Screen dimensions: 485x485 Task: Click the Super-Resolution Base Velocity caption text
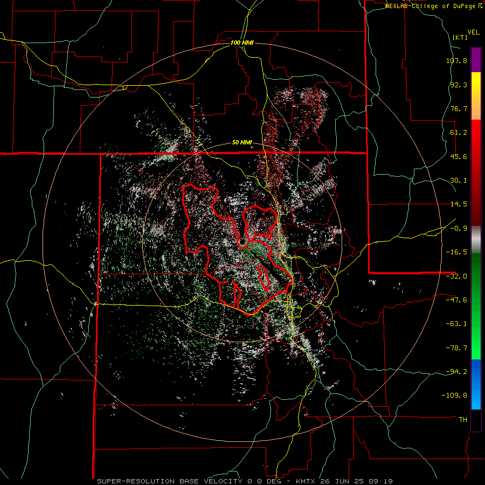point(245,481)
